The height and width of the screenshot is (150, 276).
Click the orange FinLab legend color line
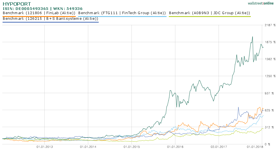39,16
